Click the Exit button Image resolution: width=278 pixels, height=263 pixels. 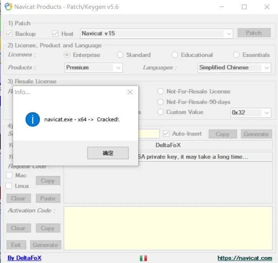pyautogui.click(x=16, y=245)
